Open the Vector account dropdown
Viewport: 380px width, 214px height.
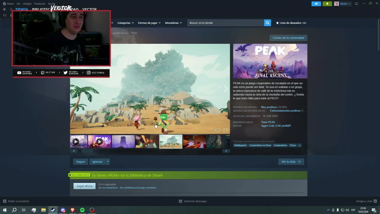pos(345,4)
